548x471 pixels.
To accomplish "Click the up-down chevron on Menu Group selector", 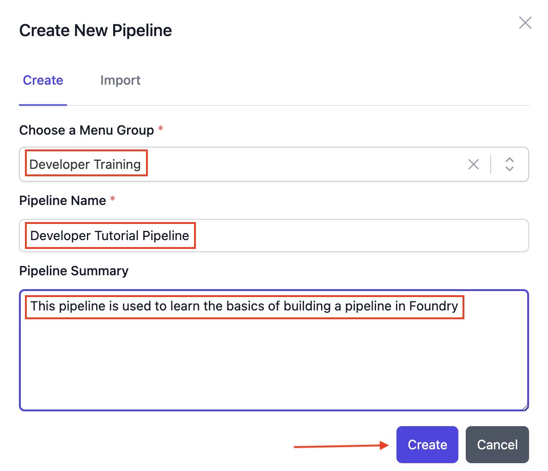I will pos(509,164).
